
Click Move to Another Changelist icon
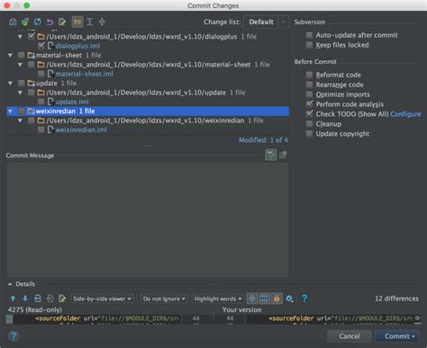click(x=25, y=22)
